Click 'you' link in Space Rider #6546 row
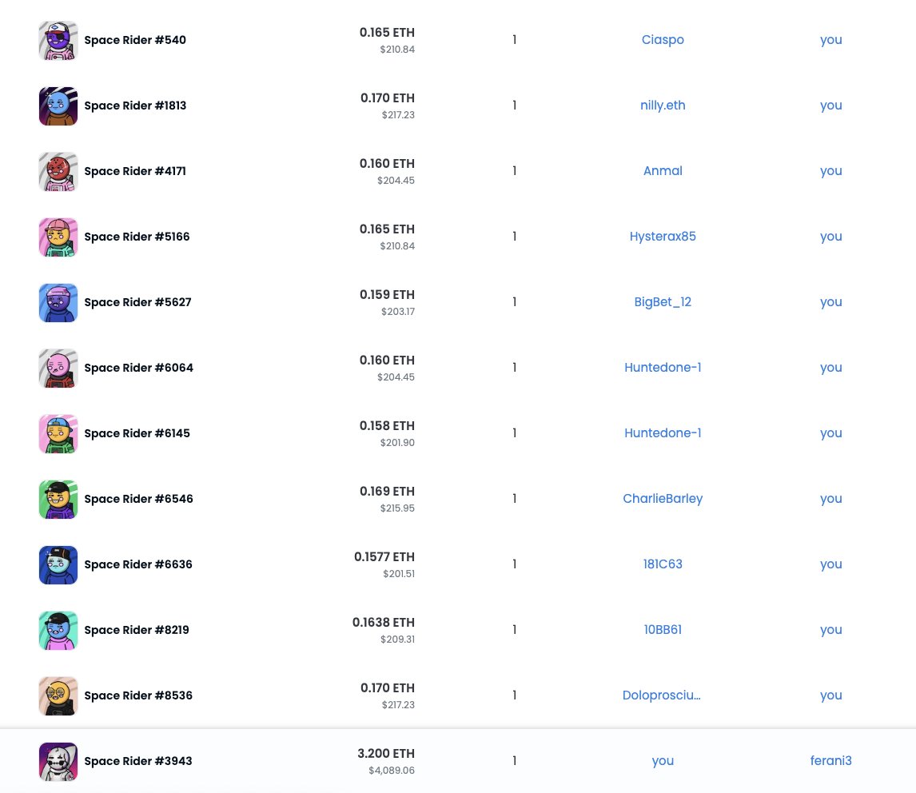The height and width of the screenshot is (793, 916). pyautogui.click(x=830, y=499)
